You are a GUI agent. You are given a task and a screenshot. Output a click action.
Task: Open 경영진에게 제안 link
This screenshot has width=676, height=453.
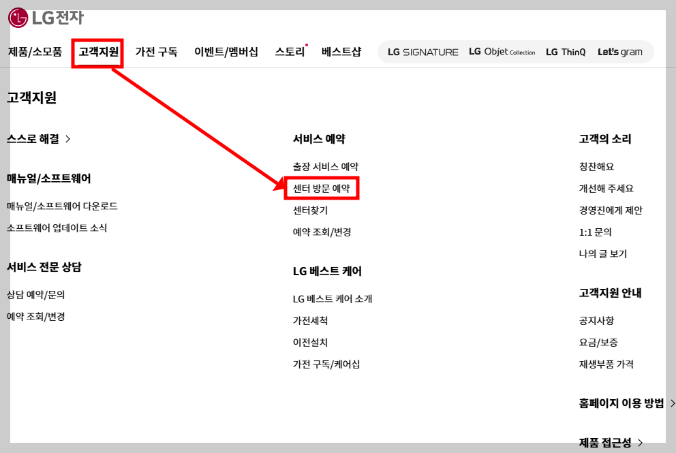click(x=611, y=210)
